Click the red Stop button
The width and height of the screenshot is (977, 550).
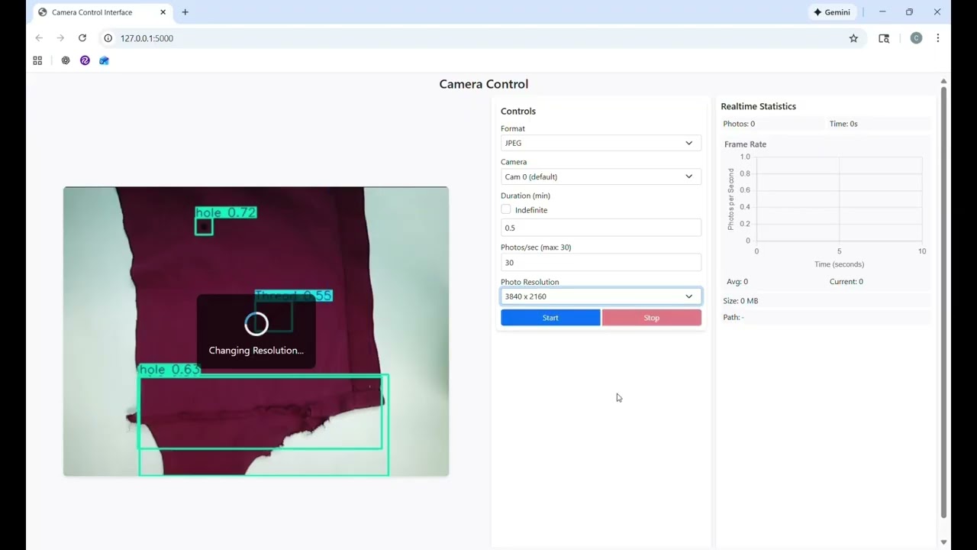[x=651, y=318]
